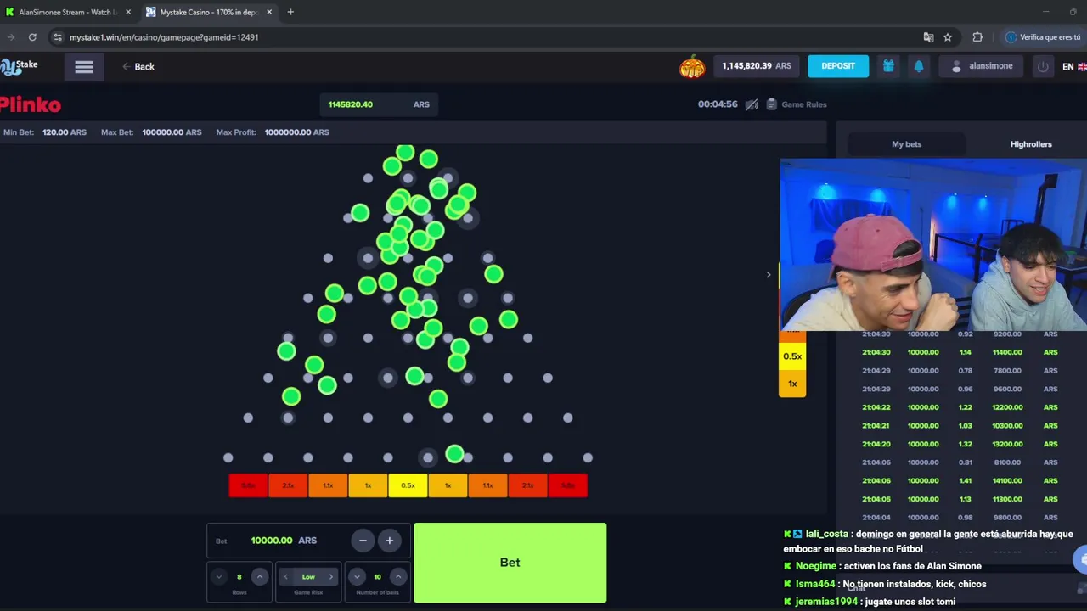Decrease the bet amount with minus
This screenshot has height=611, width=1087.
coord(363,541)
